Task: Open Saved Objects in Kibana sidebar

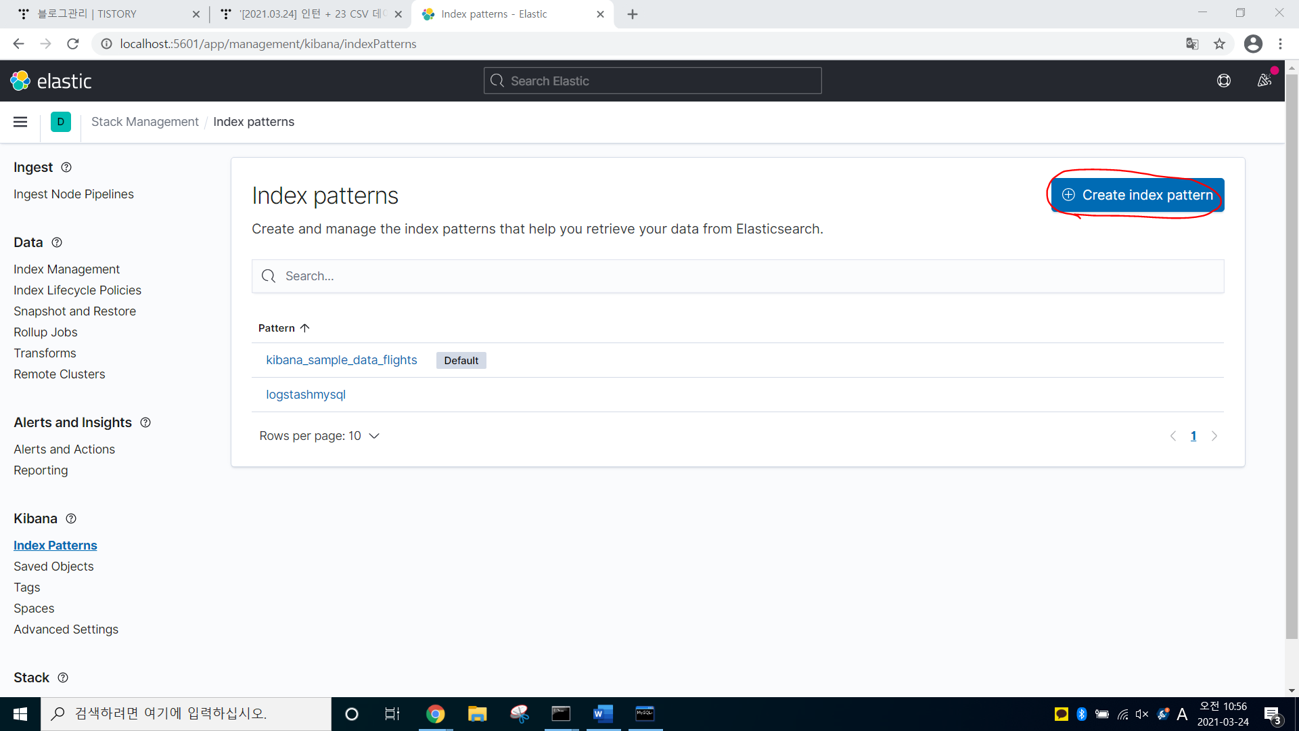Action: [x=53, y=567]
